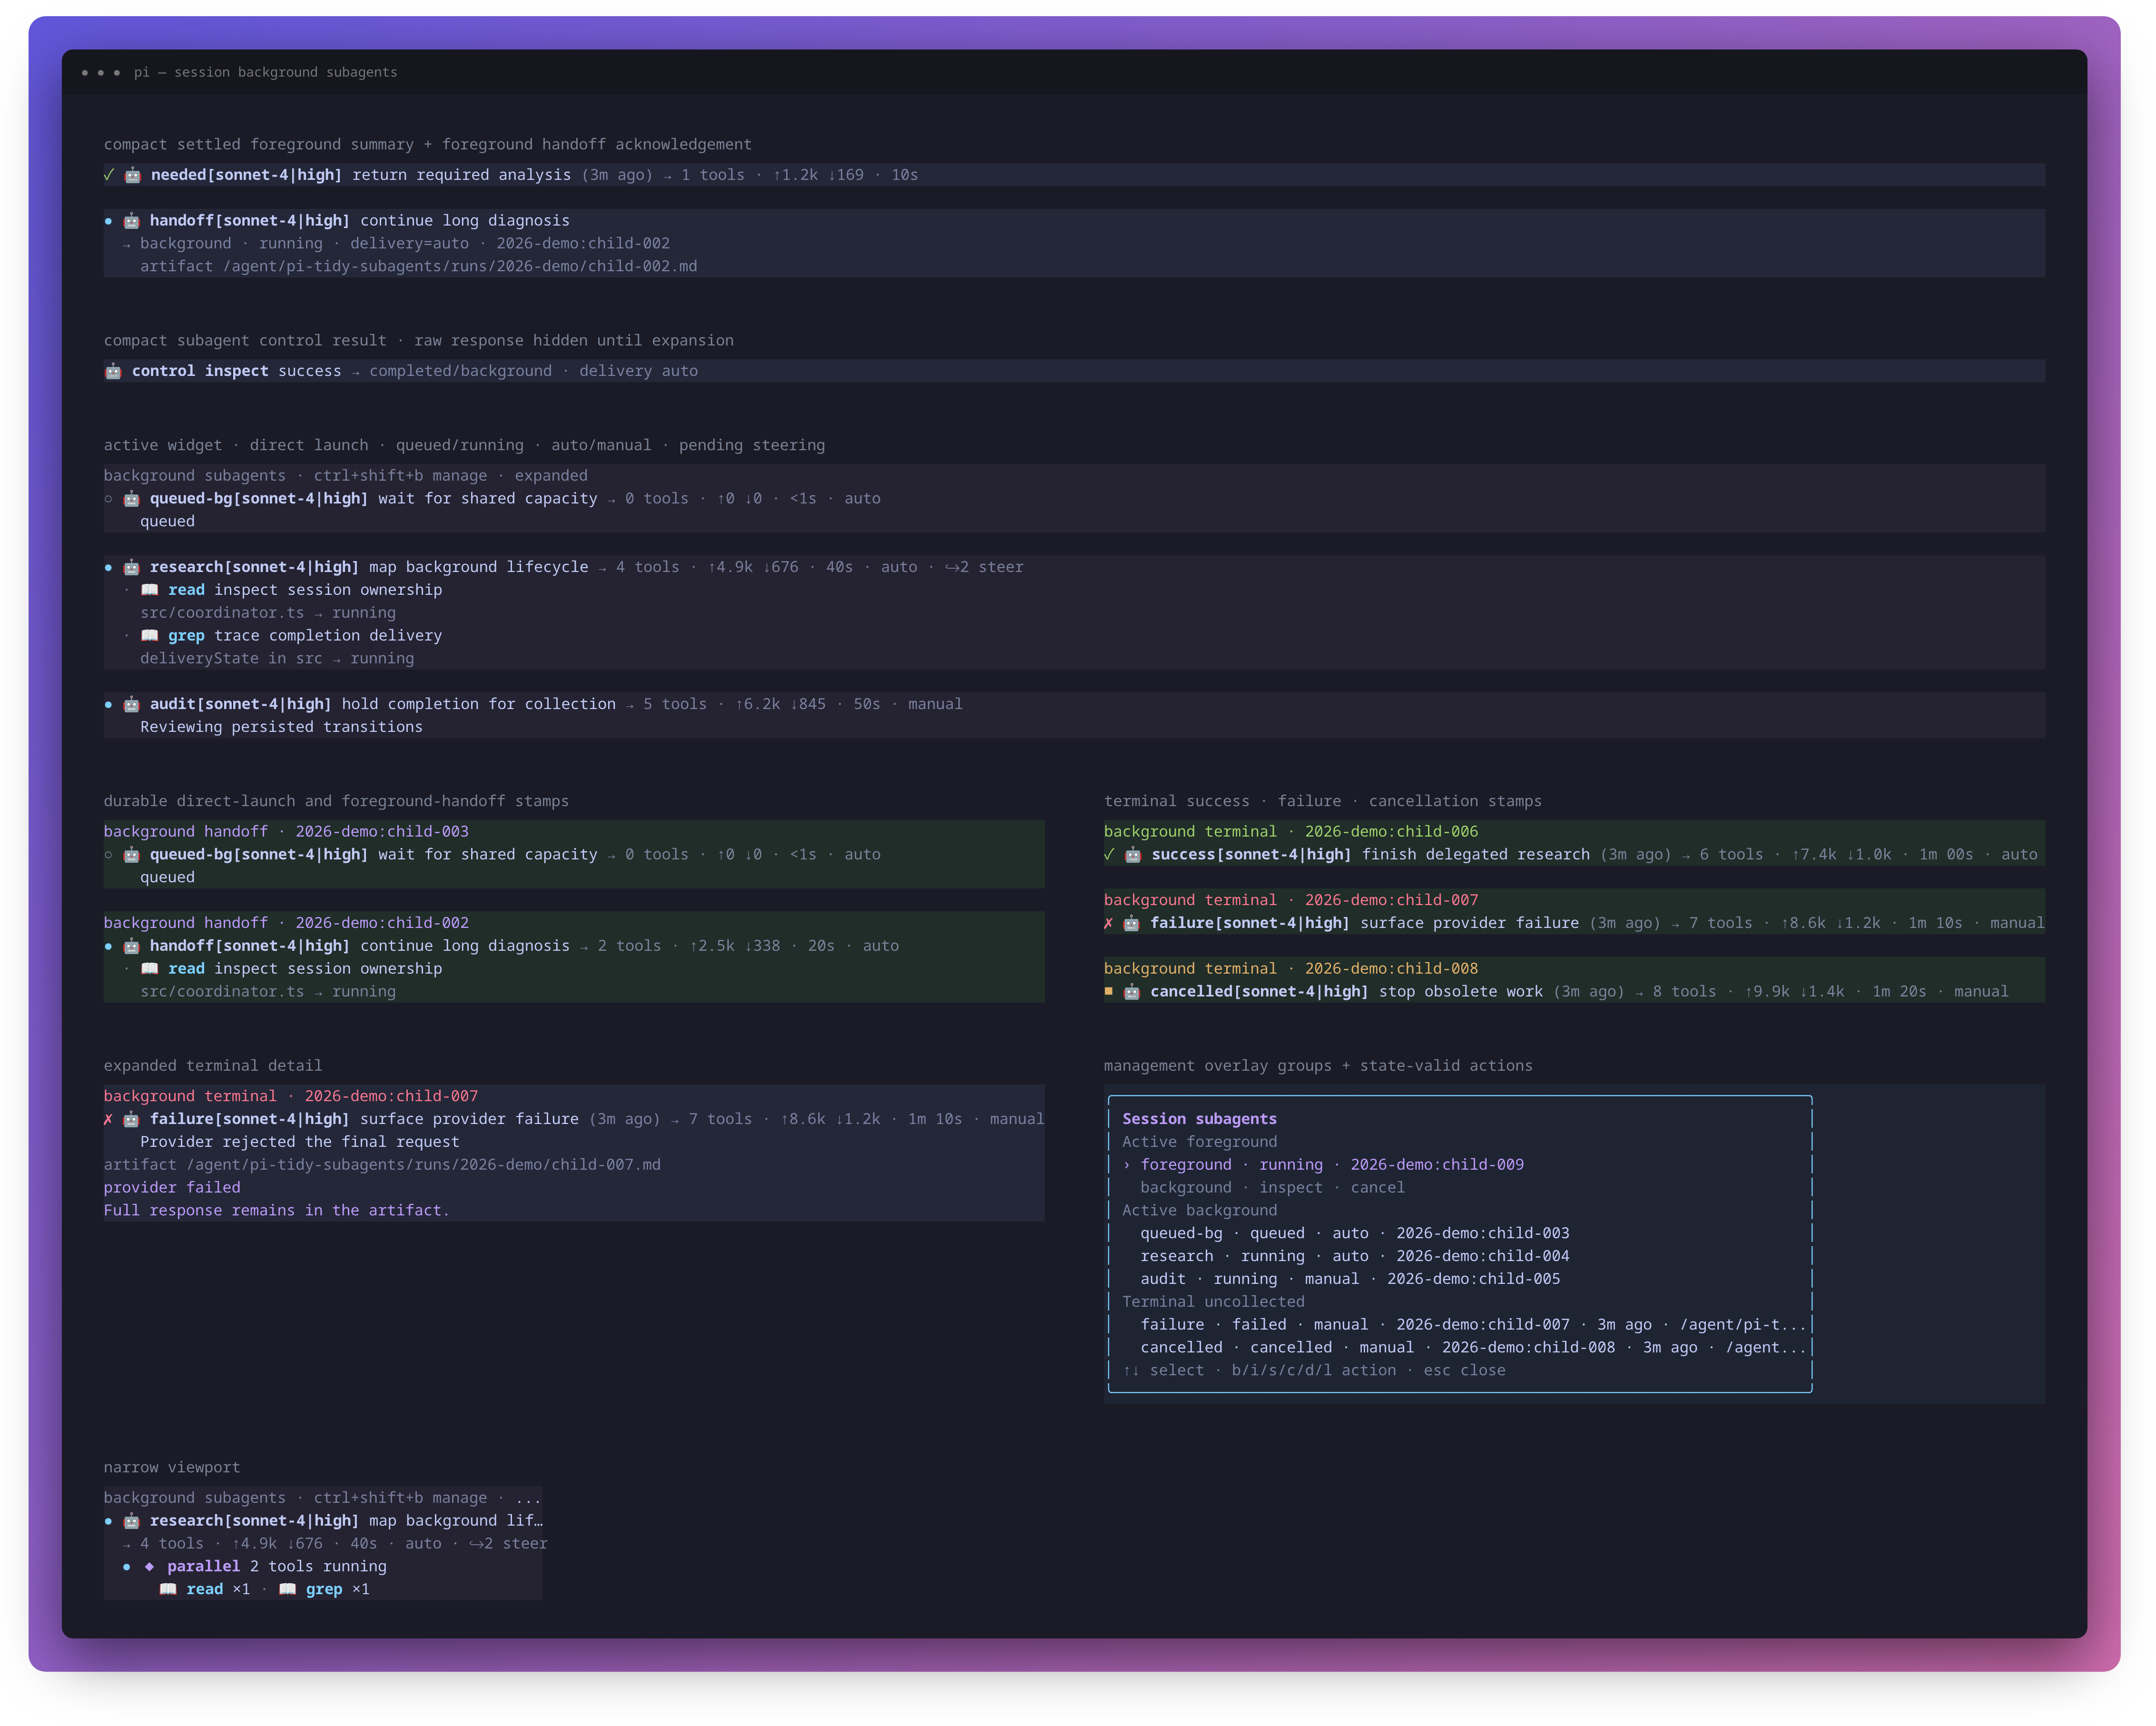Click 'b/i/s/c/d/l action' hint text

1314,1371
